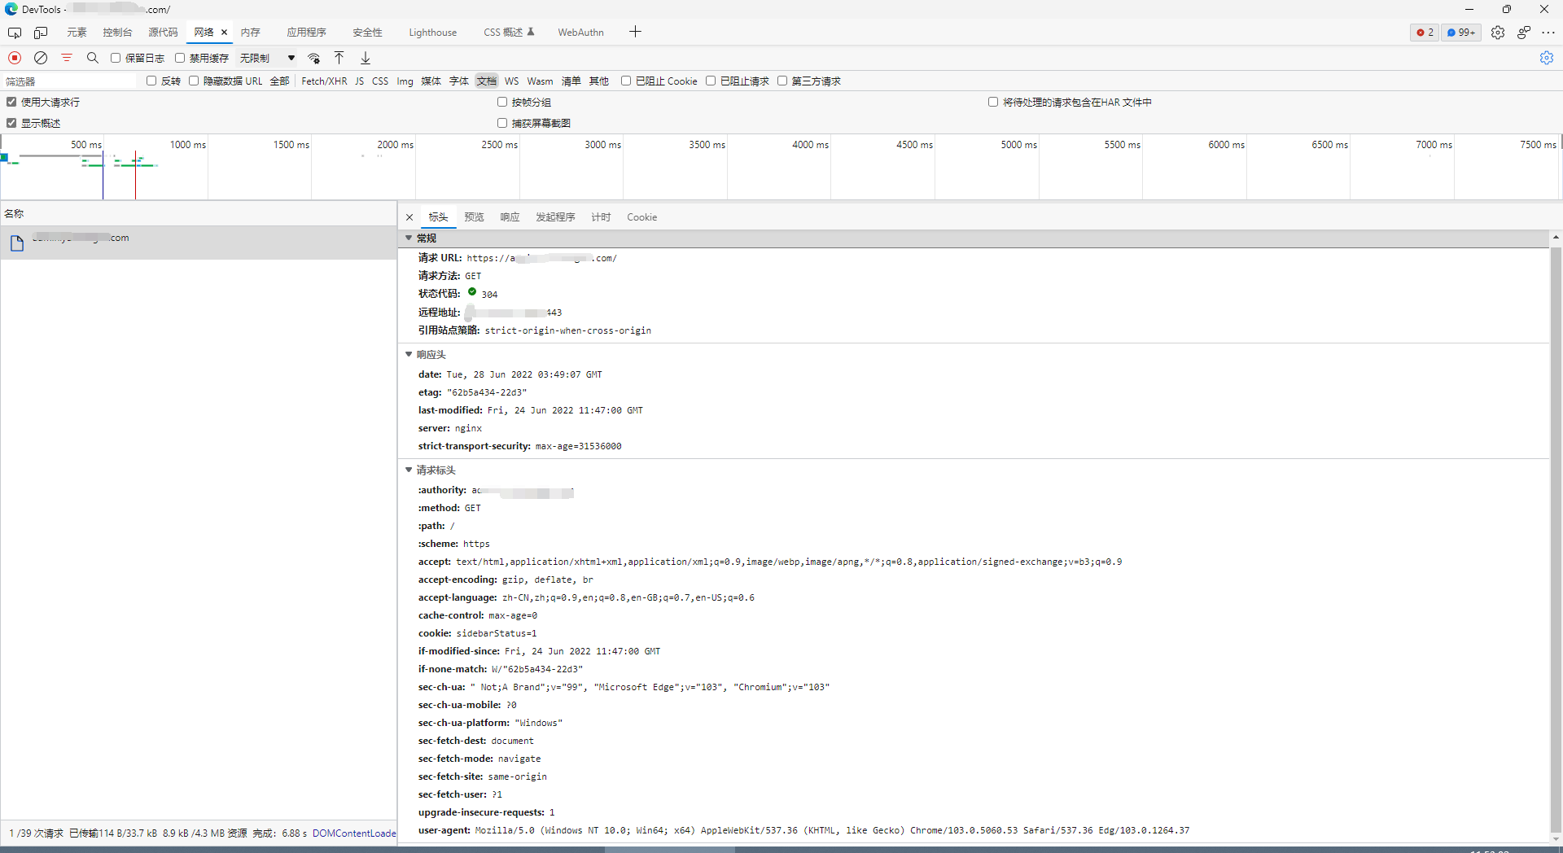The height and width of the screenshot is (853, 1563).
Task: Clear the network log
Action: (x=41, y=58)
